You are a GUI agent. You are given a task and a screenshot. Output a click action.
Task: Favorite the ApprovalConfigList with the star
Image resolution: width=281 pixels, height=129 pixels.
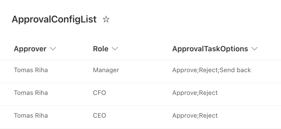106,19
